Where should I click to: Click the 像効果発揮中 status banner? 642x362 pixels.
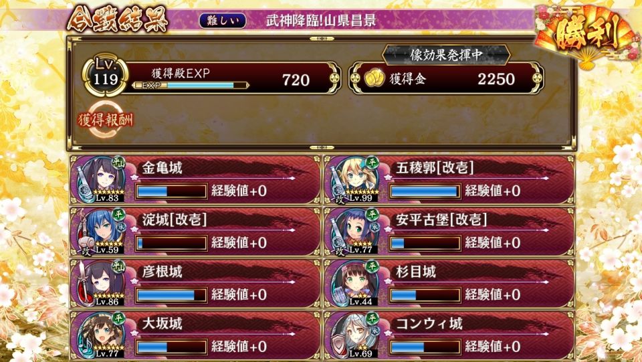(x=446, y=55)
